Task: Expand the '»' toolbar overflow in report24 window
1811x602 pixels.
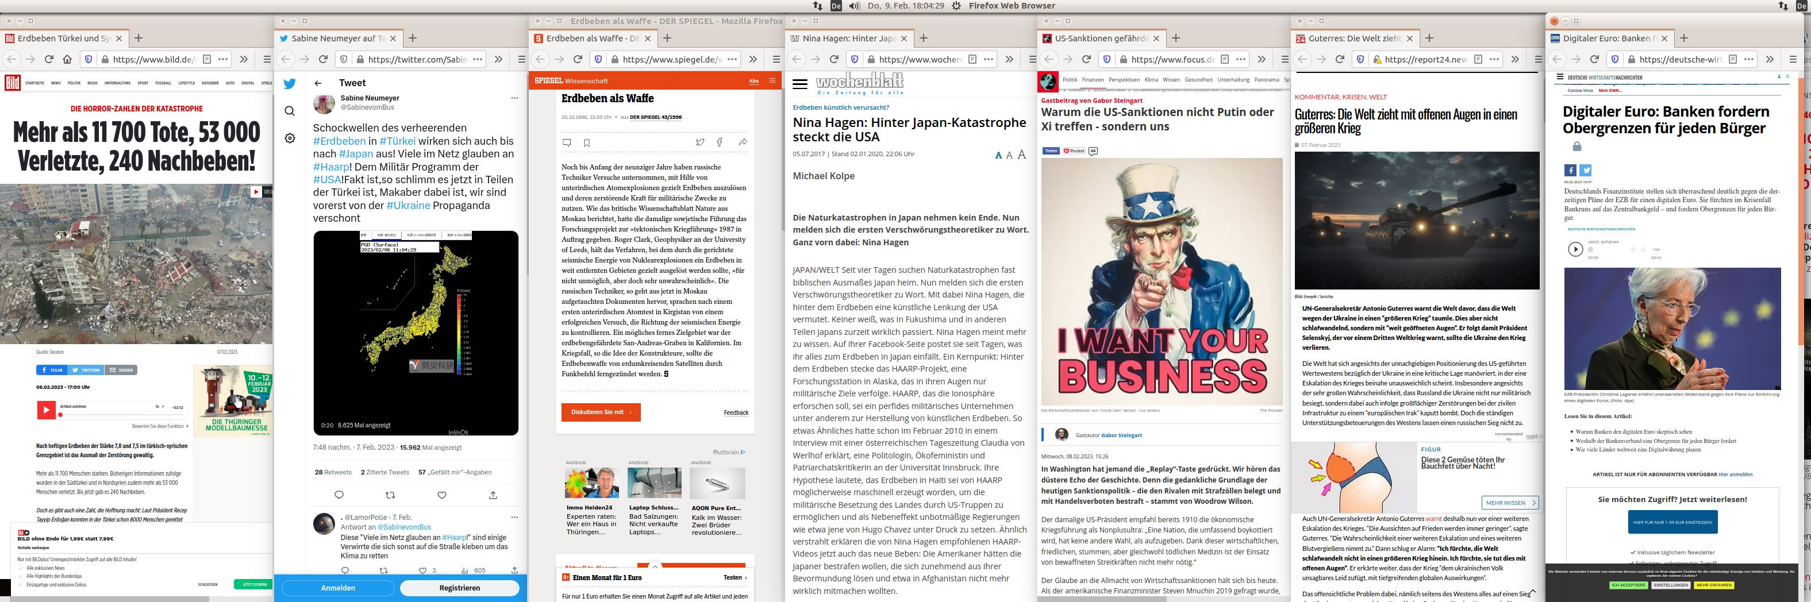Action: [1515, 60]
